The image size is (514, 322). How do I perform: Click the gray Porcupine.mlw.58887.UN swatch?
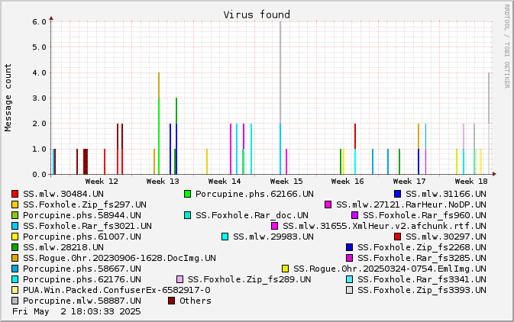pos(15,301)
